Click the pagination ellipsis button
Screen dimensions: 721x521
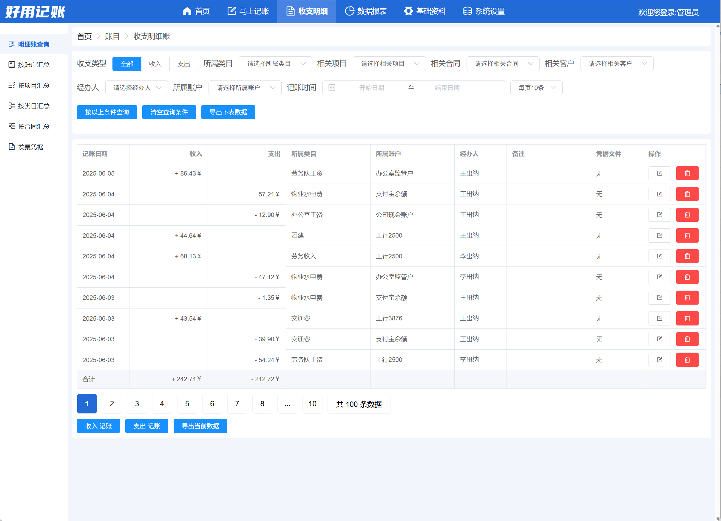[x=287, y=404]
